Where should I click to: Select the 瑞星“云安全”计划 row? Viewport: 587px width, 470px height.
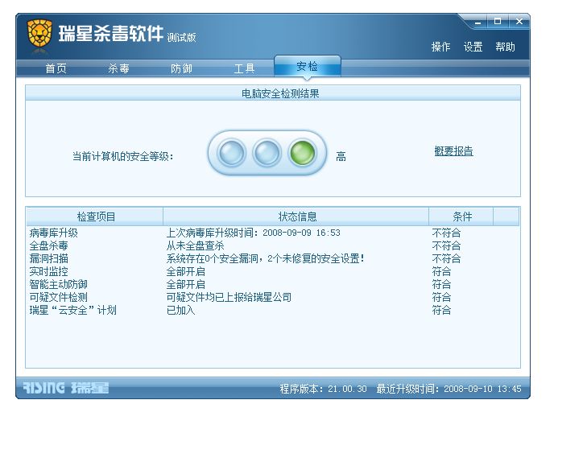272,310
